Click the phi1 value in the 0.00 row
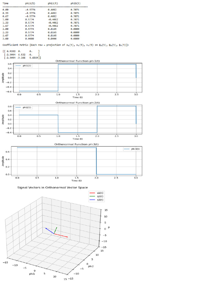Viewport: 211px width, 281px height. tap(30, 10)
